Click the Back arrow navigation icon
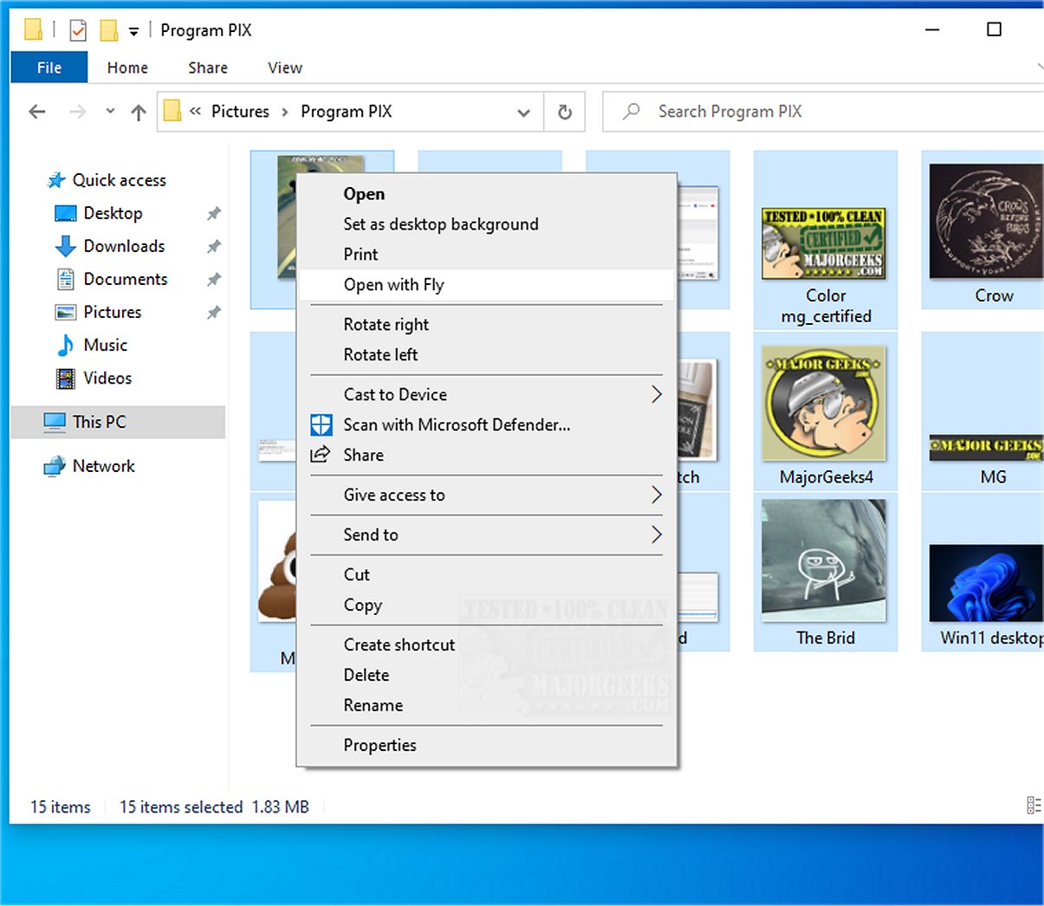The width and height of the screenshot is (1044, 906). pyautogui.click(x=37, y=112)
